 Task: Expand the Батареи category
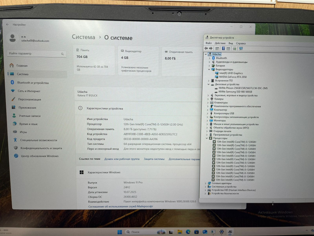(x=209, y=66)
